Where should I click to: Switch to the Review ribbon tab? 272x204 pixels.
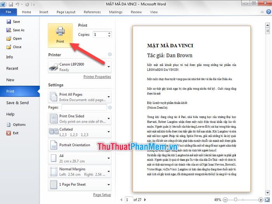coord(136,12)
